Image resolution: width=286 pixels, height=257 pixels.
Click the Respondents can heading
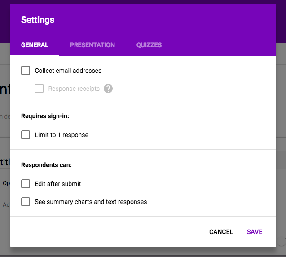pyautogui.click(x=46, y=165)
